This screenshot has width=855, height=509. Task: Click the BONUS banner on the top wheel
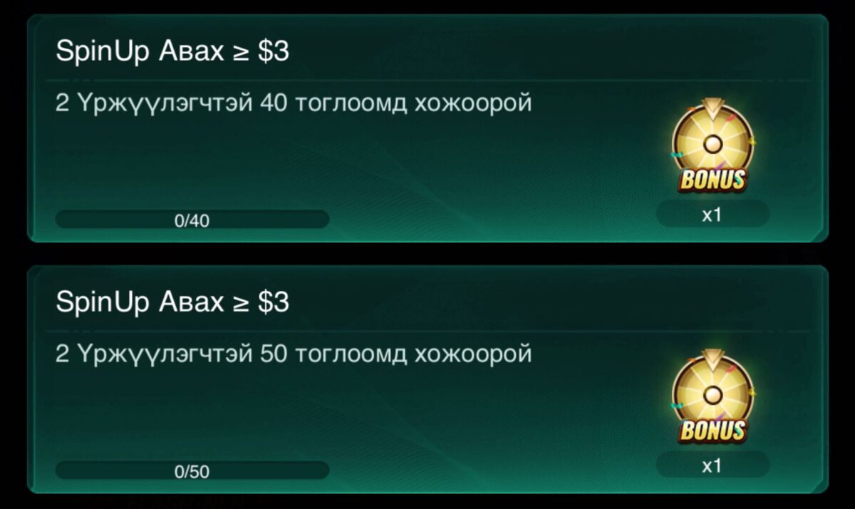point(712,179)
